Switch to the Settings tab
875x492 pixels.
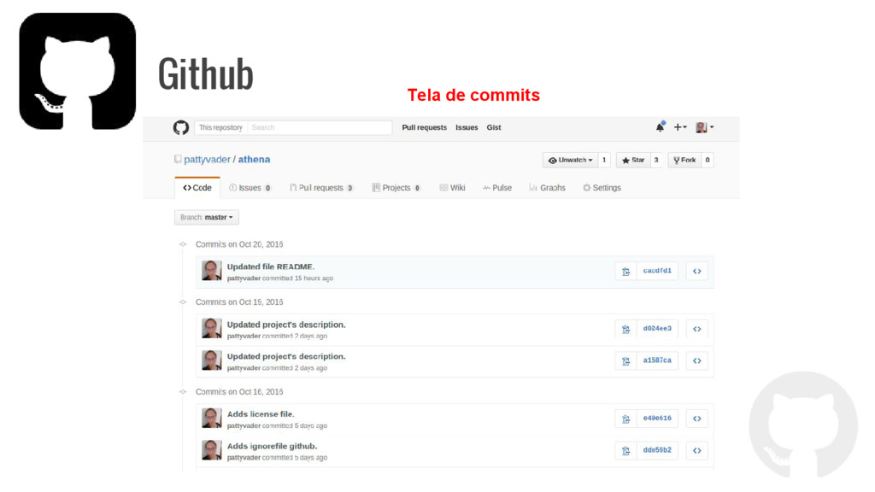click(x=602, y=188)
